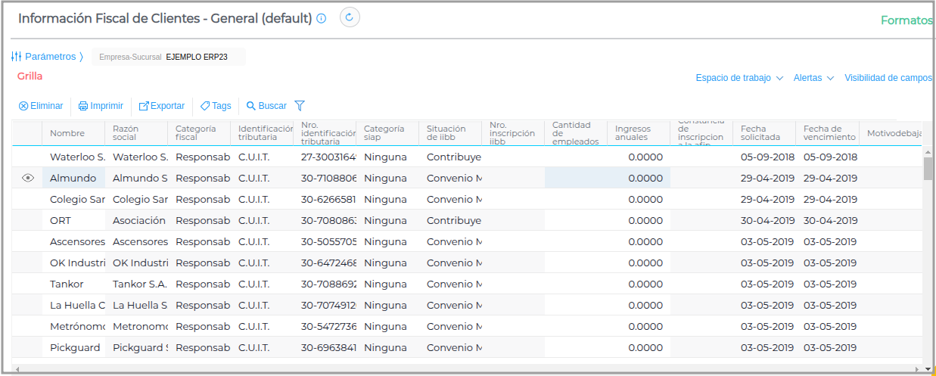Viewport: 936px width, 376px height.
Task: Click Exportar text button
Action: [167, 106]
